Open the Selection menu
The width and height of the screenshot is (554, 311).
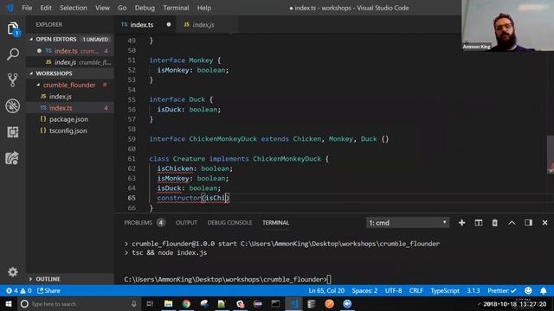[x=73, y=8]
